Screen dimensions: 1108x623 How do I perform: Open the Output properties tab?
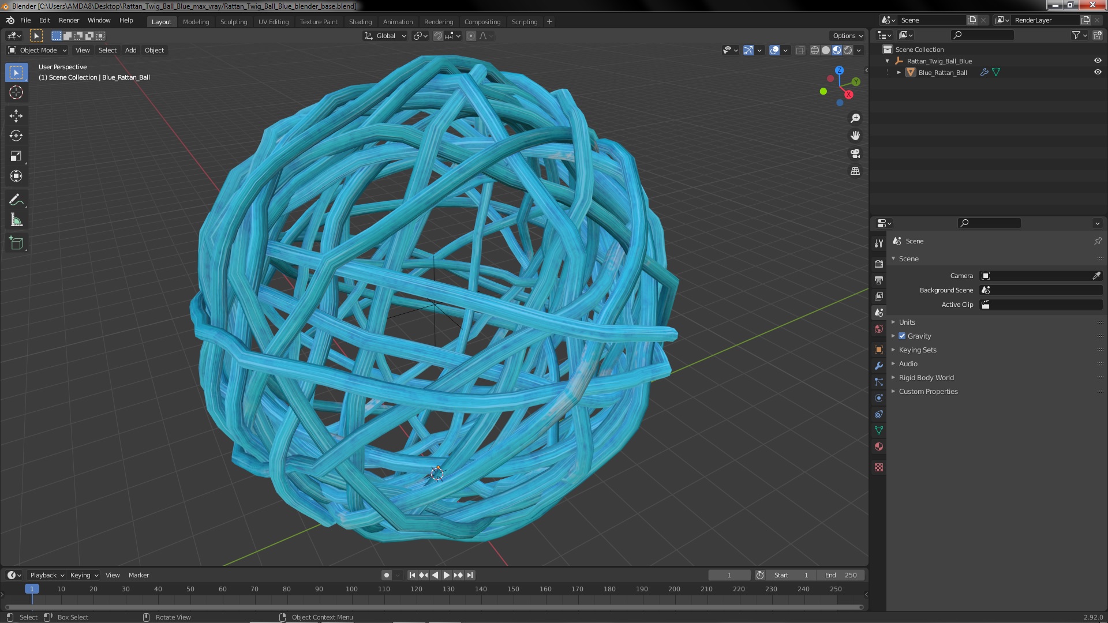(x=879, y=280)
